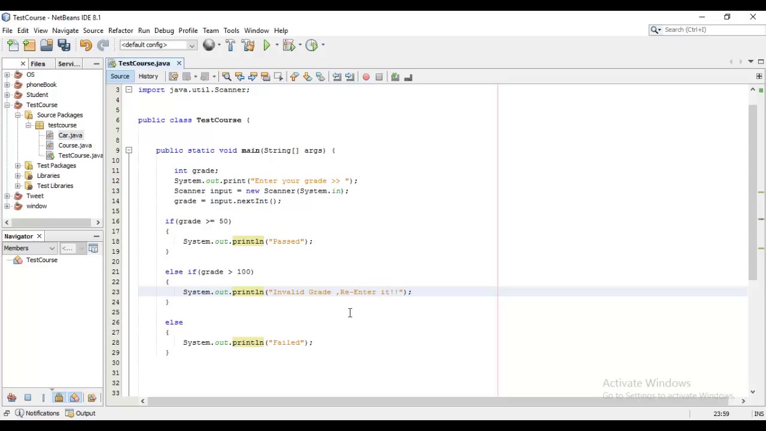
Task: Open a project using the Open Project icon
Action: pyautogui.click(x=47, y=45)
